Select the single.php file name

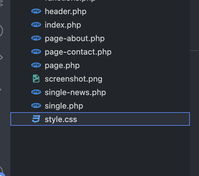point(64,106)
